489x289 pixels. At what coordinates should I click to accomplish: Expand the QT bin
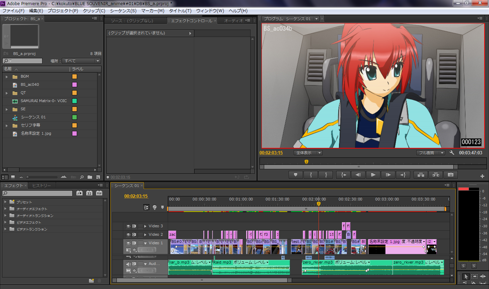(6, 93)
